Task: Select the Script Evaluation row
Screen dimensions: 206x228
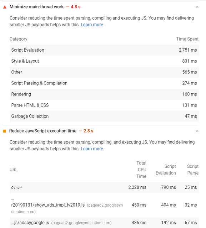Action: click(x=104, y=50)
